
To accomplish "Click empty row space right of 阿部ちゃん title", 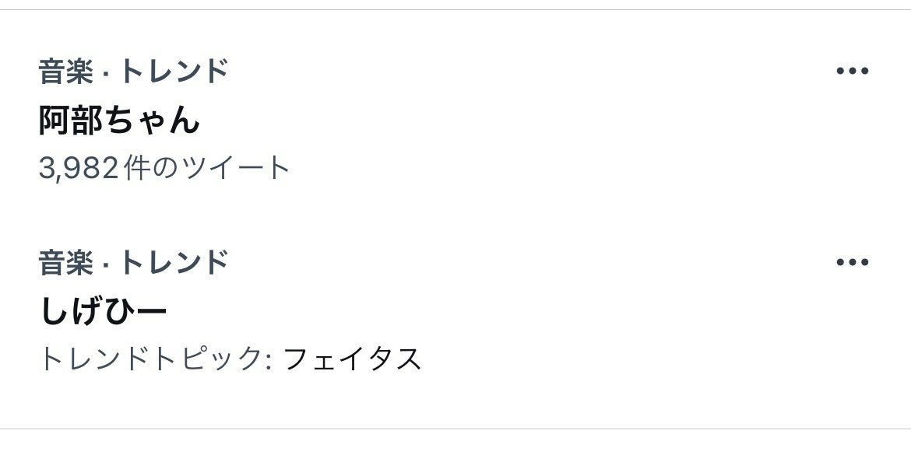I will tap(506, 120).
